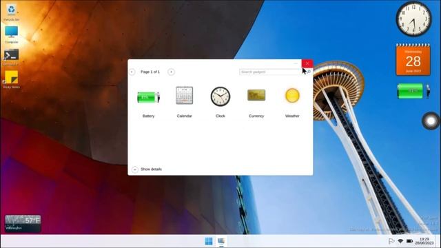Image resolution: width=441 pixels, height=248 pixels.
Task: Go to previous gadgets page arrow
Action: (132, 72)
